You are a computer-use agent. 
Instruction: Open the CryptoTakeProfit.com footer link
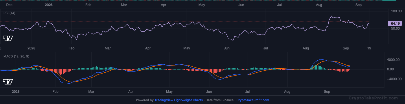tap(253, 100)
